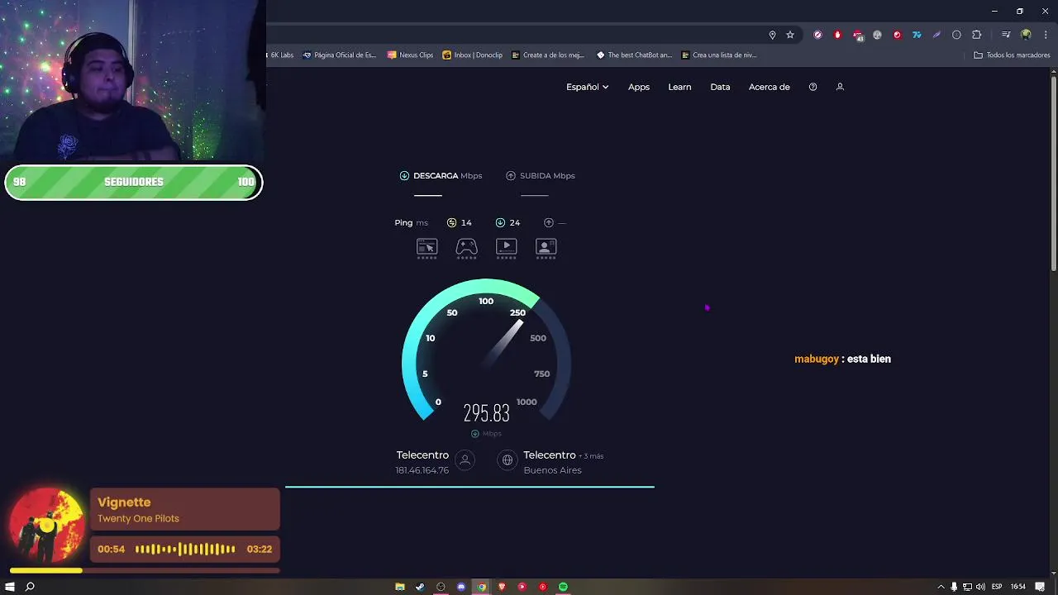Click the extension icon with badge 43
The width and height of the screenshot is (1058, 595).
coord(858,36)
